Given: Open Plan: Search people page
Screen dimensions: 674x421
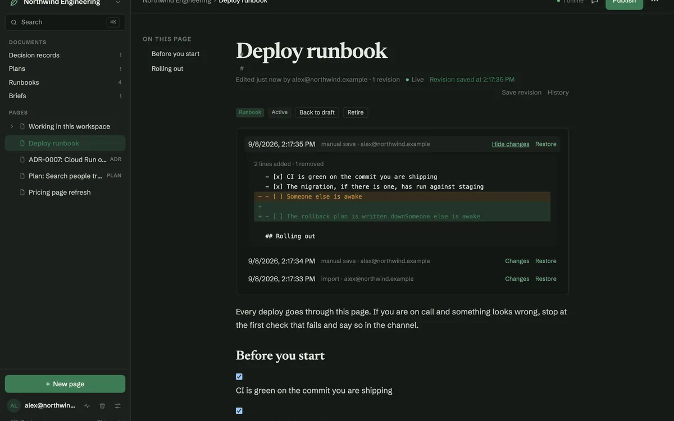Looking at the screenshot, I should 65,176.
